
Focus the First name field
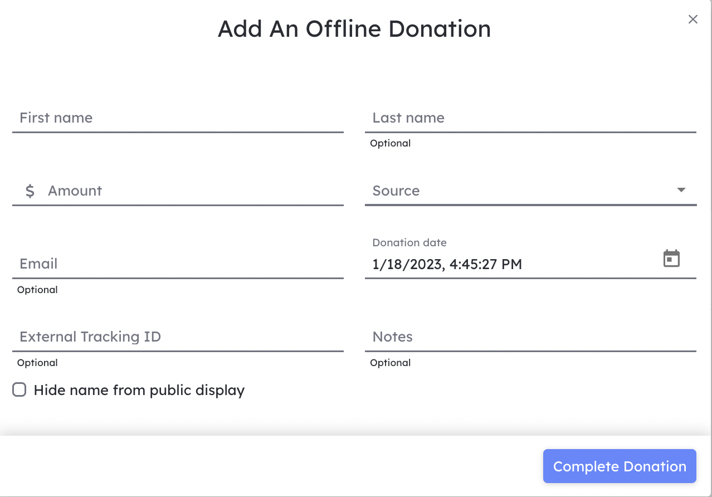178,118
